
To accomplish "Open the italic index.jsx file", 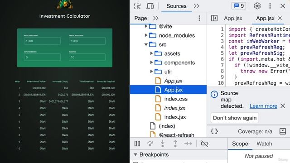I will (x=175, y=108).
